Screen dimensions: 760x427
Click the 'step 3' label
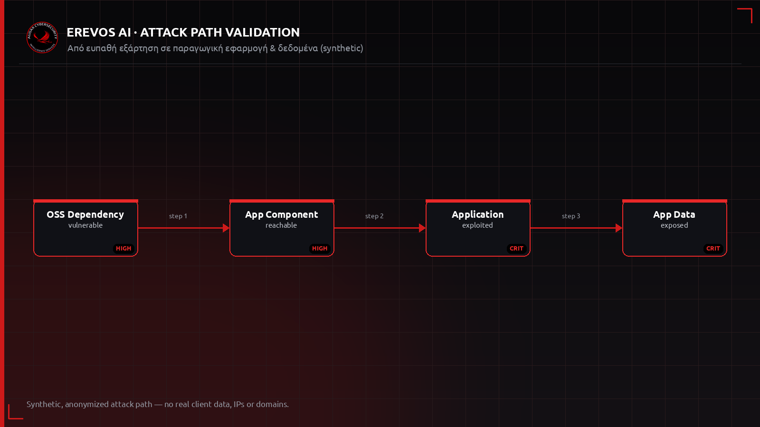coord(571,216)
